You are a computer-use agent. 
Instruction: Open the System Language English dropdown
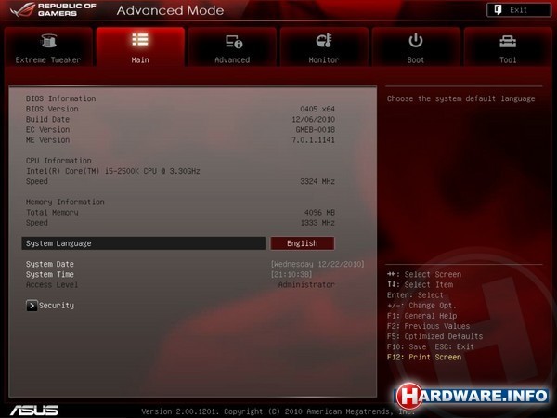click(x=302, y=243)
